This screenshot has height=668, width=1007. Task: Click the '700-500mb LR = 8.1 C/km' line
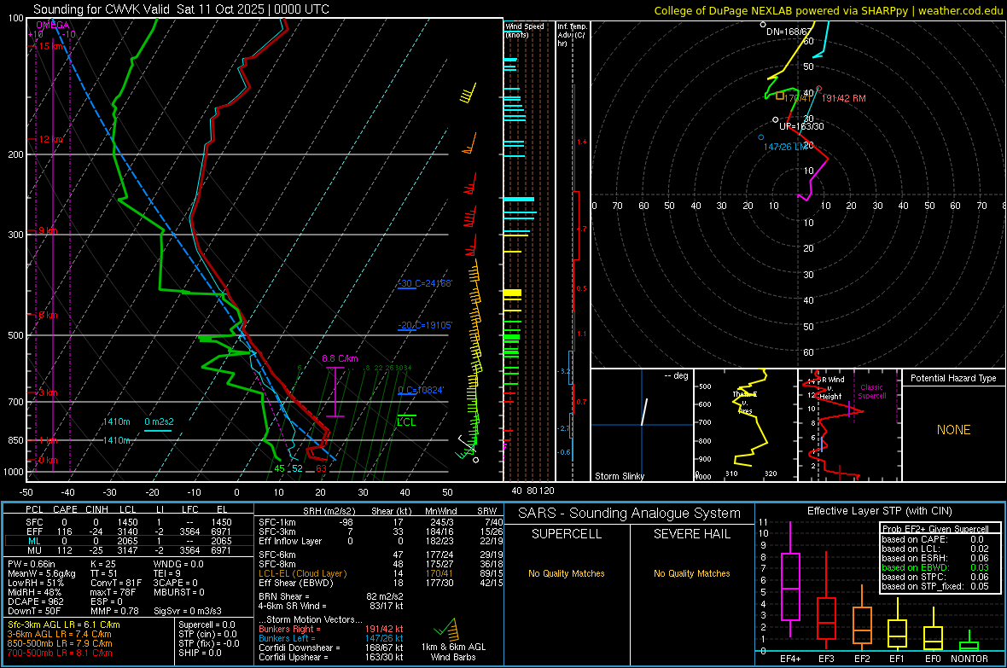[x=60, y=653]
